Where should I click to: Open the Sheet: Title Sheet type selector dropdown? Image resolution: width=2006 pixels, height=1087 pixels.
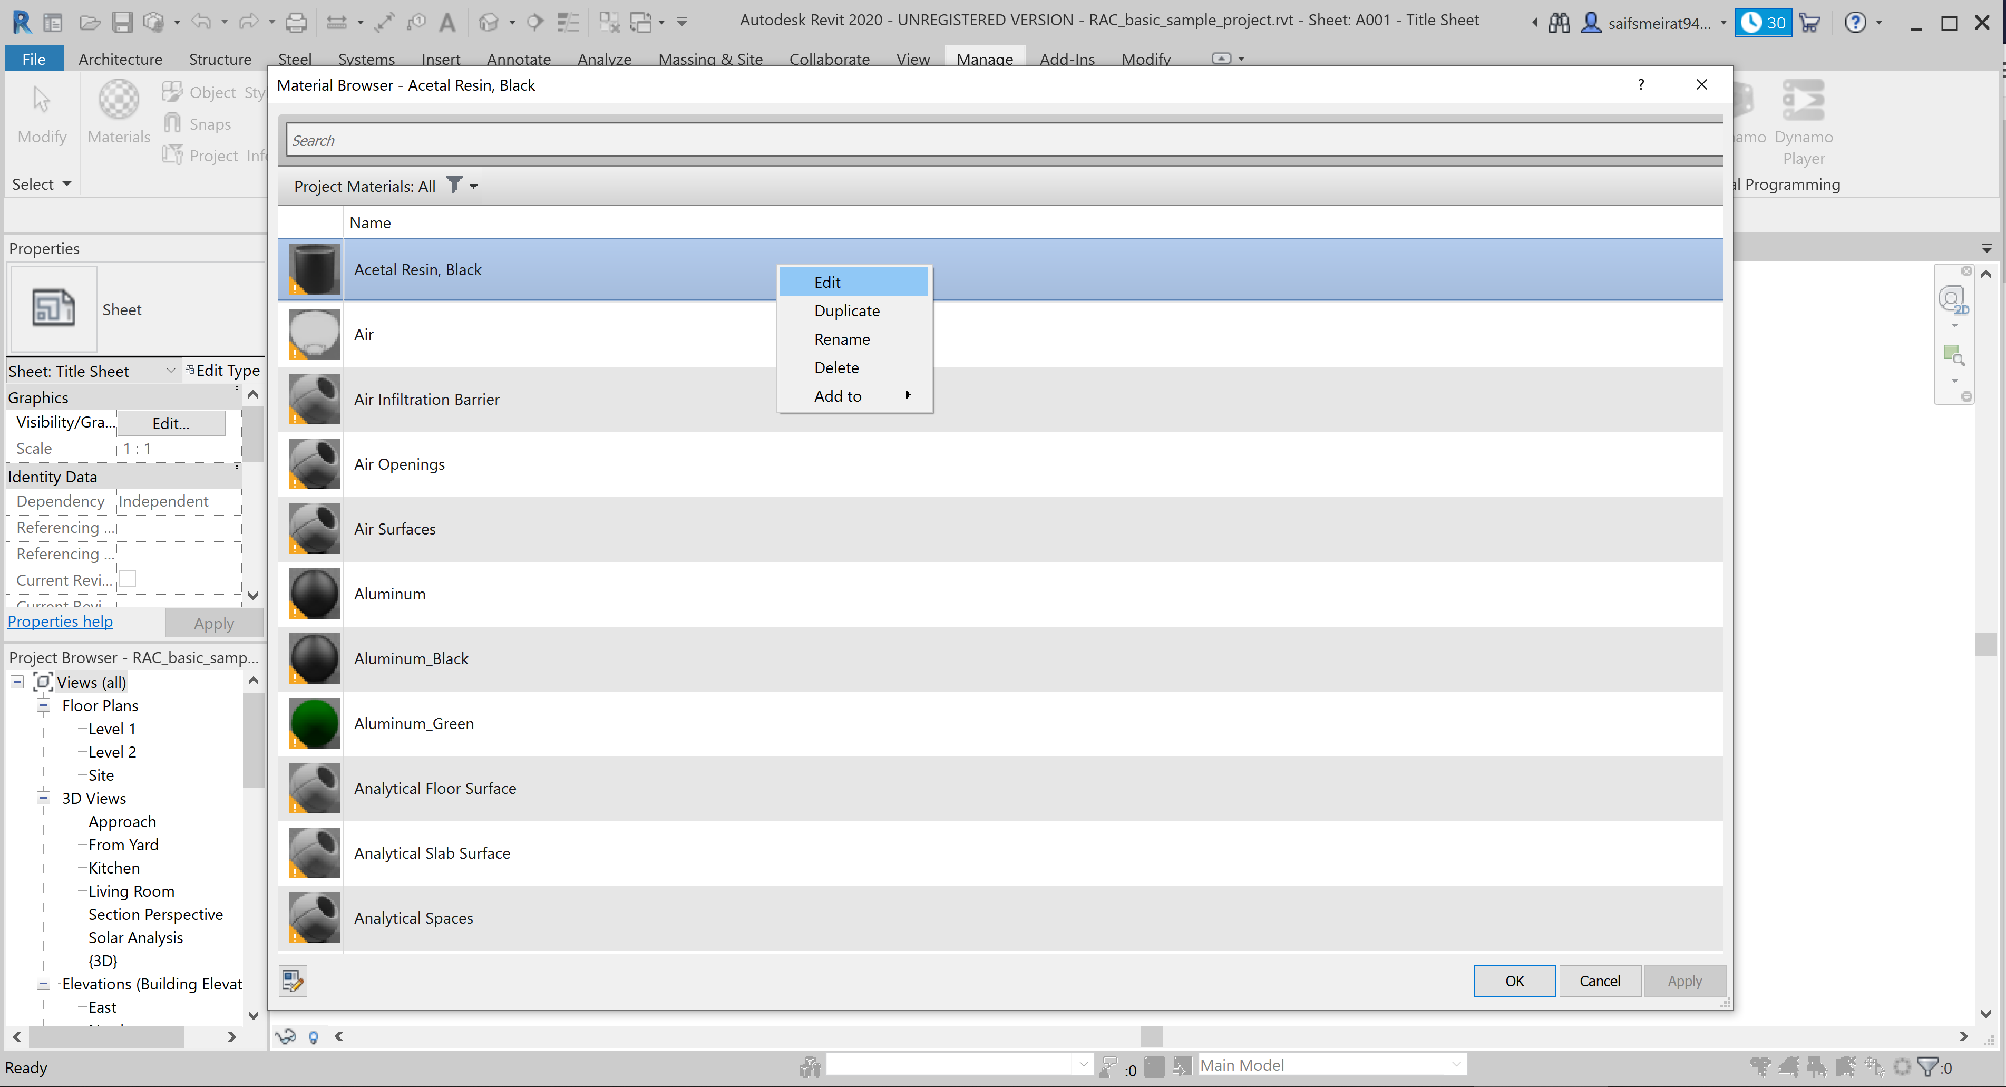(x=171, y=371)
